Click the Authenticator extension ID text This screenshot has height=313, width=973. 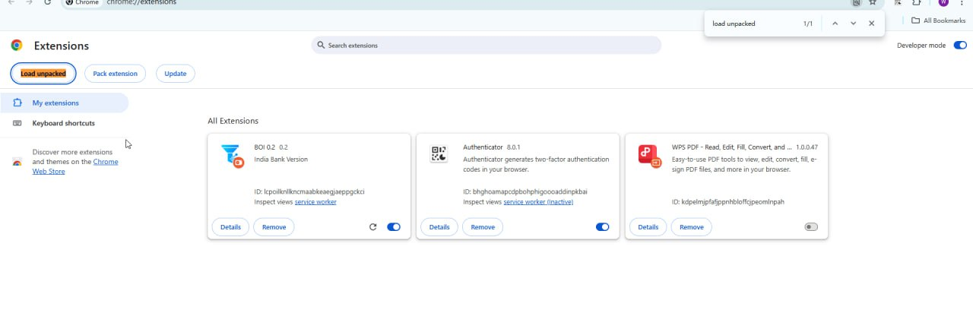click(525, 191)
